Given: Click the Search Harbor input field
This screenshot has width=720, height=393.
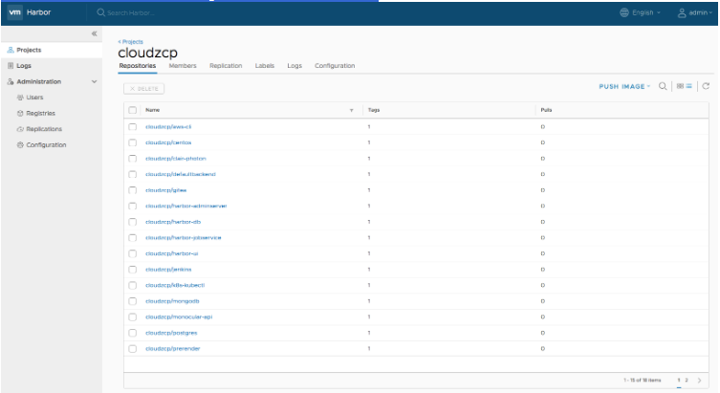Looking at the screenshot, I should (130, 12).
